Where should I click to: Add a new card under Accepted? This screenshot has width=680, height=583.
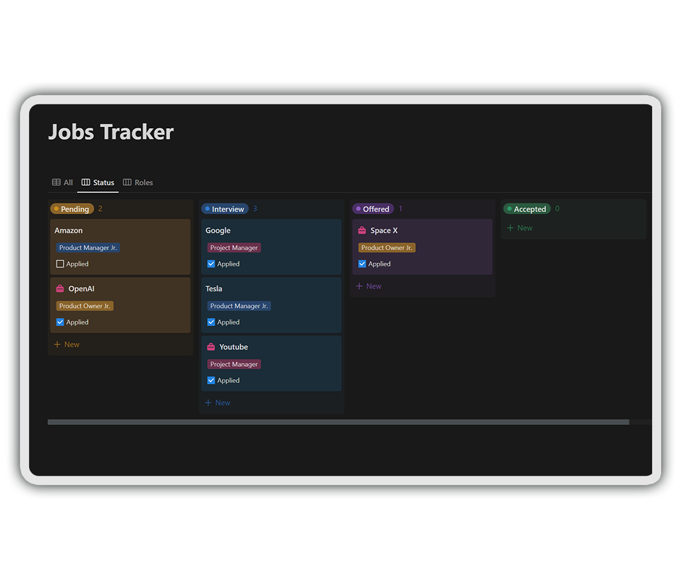click(x=519, y=228)
